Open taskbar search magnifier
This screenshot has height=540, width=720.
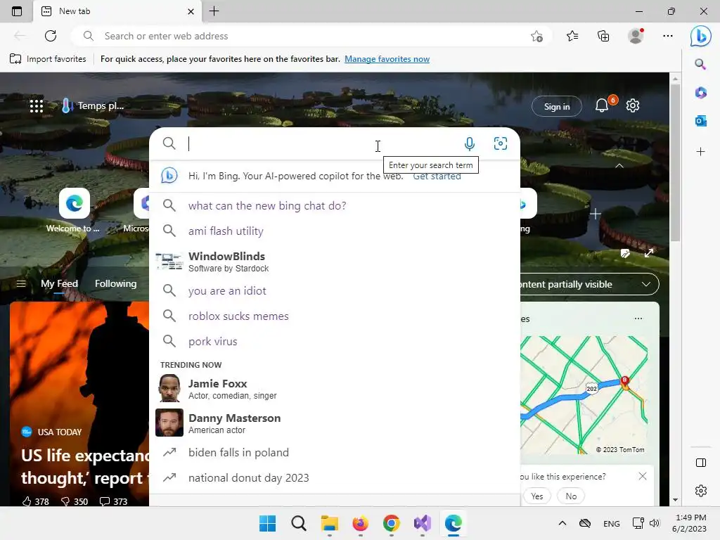pyautogui.click(x=298, y=523)
